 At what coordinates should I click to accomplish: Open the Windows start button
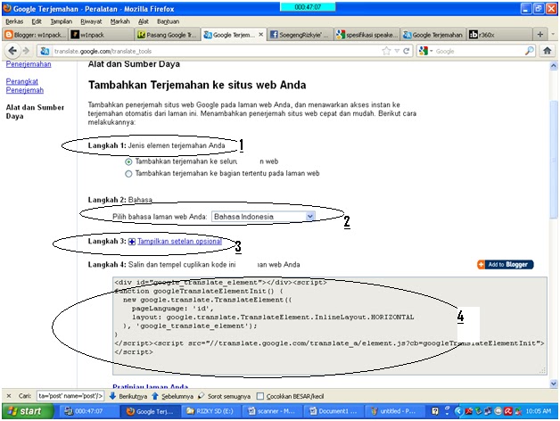coord(28,411)
